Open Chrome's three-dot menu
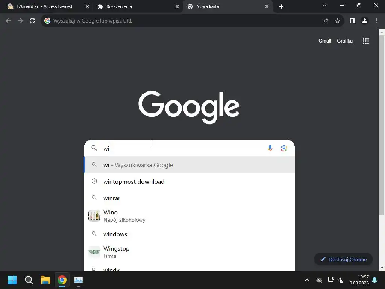The image size is (385, 289). [377, 21]
